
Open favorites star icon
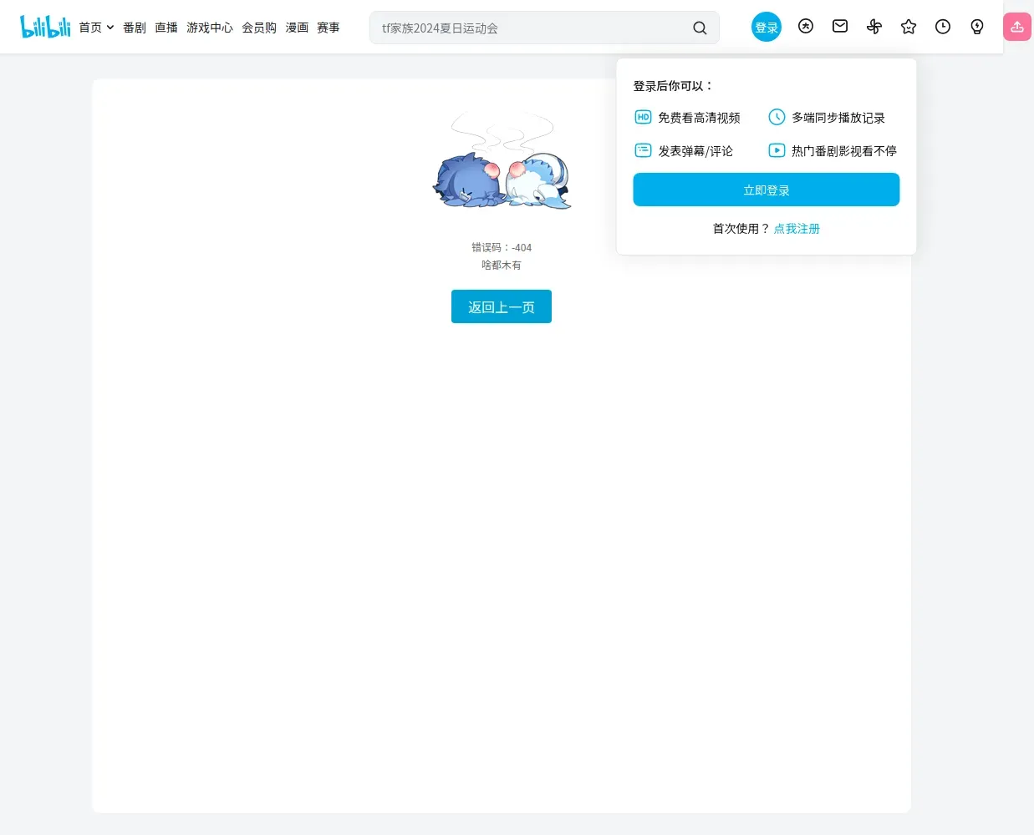point(909,27)
